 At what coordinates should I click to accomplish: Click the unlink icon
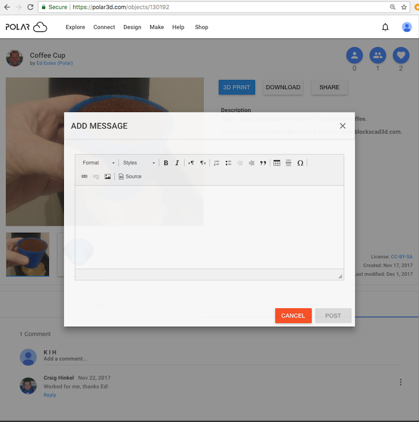[96, 176]
